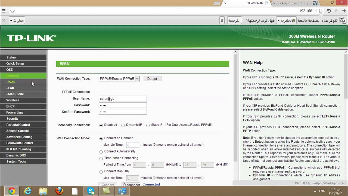Open the Dynamic DNS menu
Image resolution: width=348 pixels, height=196 pixels.
[x=23, y=155]
